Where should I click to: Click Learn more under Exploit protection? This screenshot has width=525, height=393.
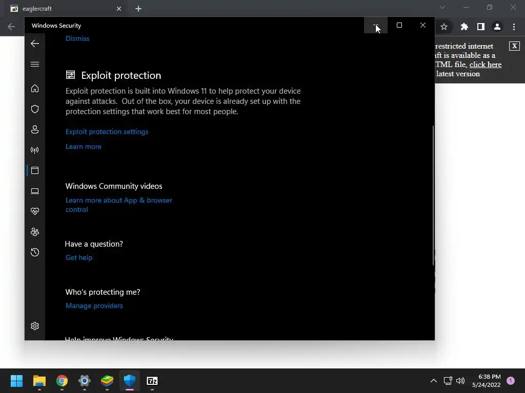click(x=84, y=146)
